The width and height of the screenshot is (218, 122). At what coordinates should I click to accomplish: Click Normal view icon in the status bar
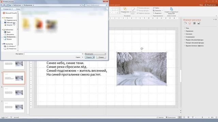coord(180,117)
